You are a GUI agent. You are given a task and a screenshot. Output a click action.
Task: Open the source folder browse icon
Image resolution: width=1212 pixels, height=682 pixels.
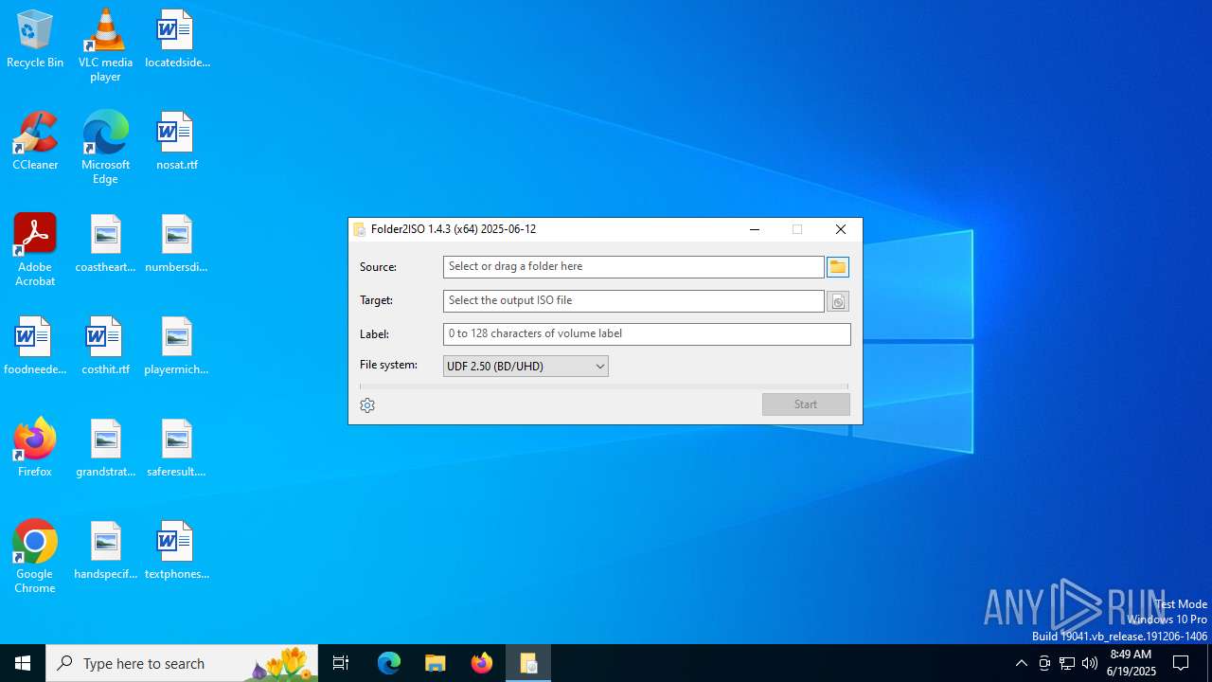(838, 267)
